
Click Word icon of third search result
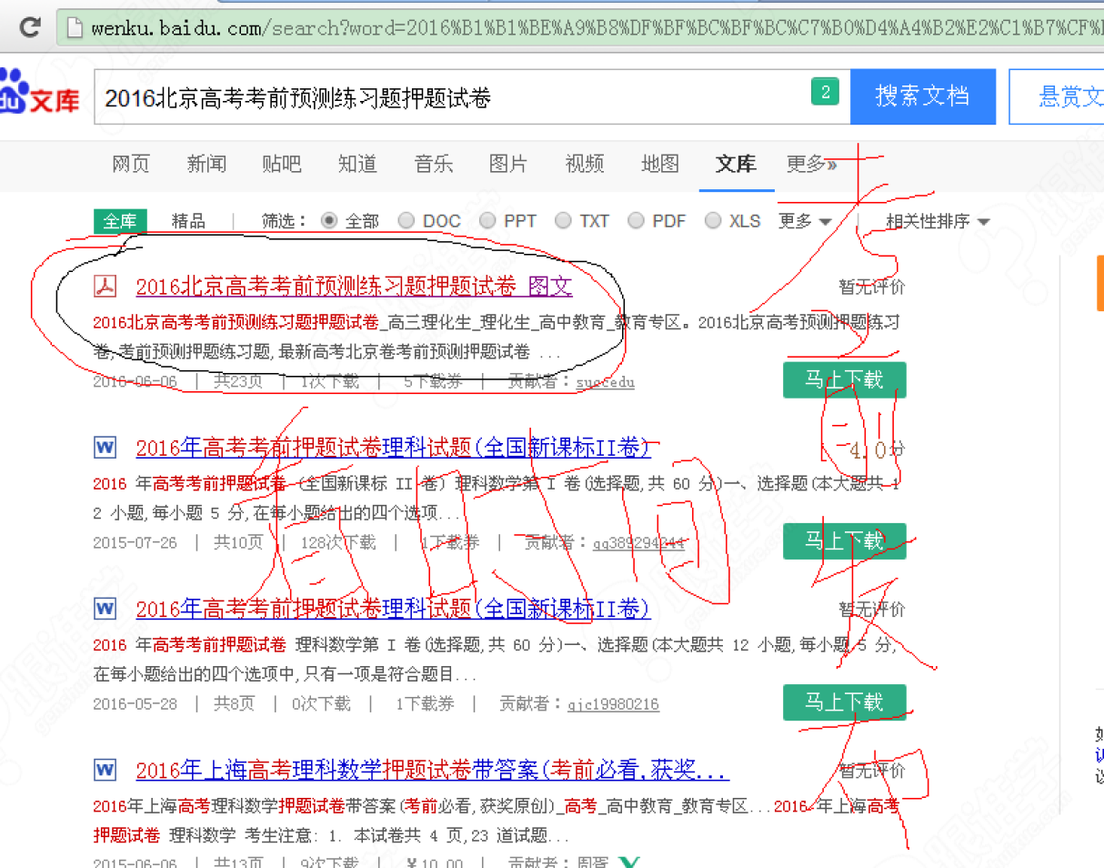click(105, 609)
